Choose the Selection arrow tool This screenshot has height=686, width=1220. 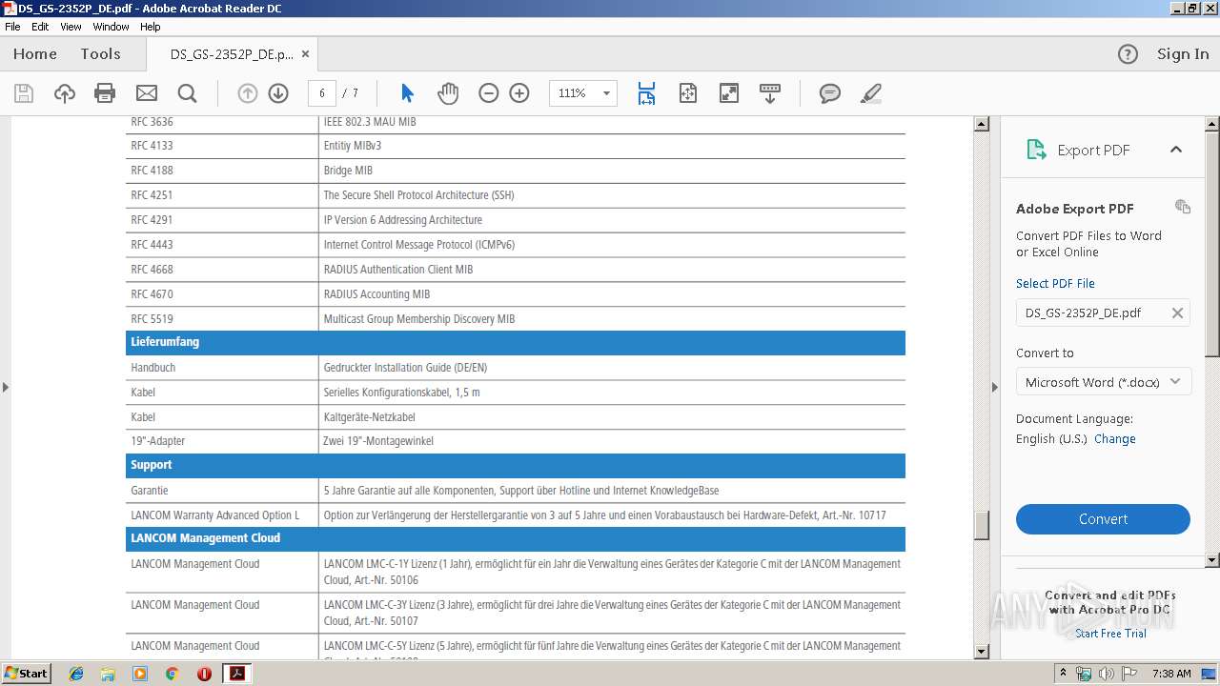coord(407,93)
